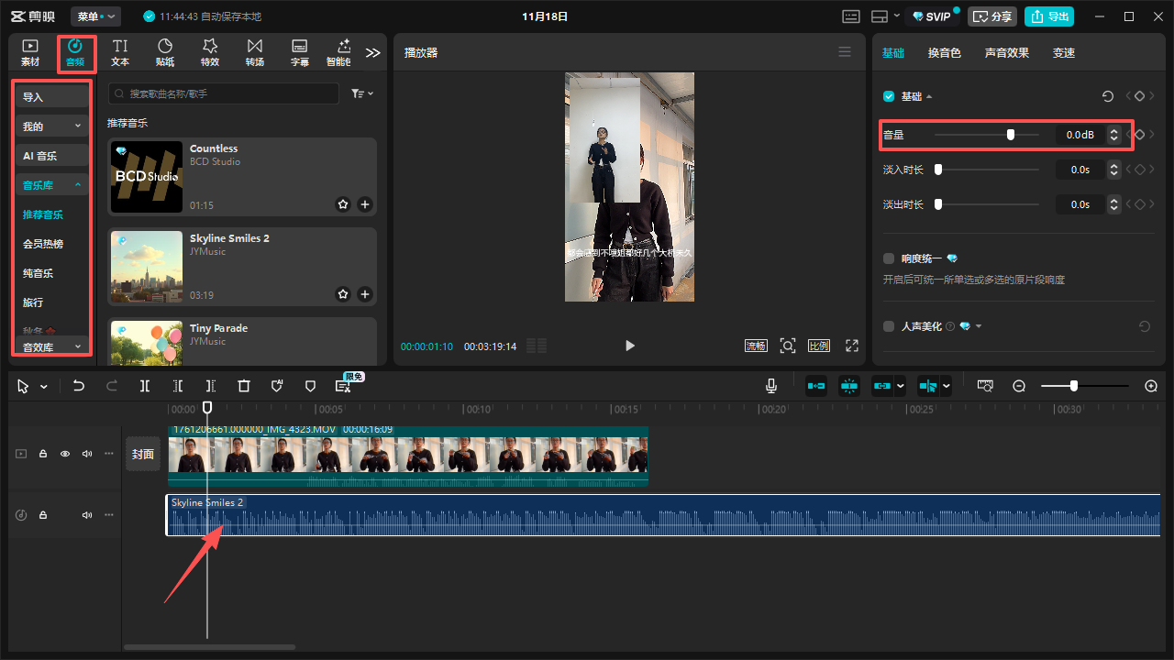This screenshot has height=660, width=1174.
Task: Open the Effects (特效) panel
Action: [210, 52]
